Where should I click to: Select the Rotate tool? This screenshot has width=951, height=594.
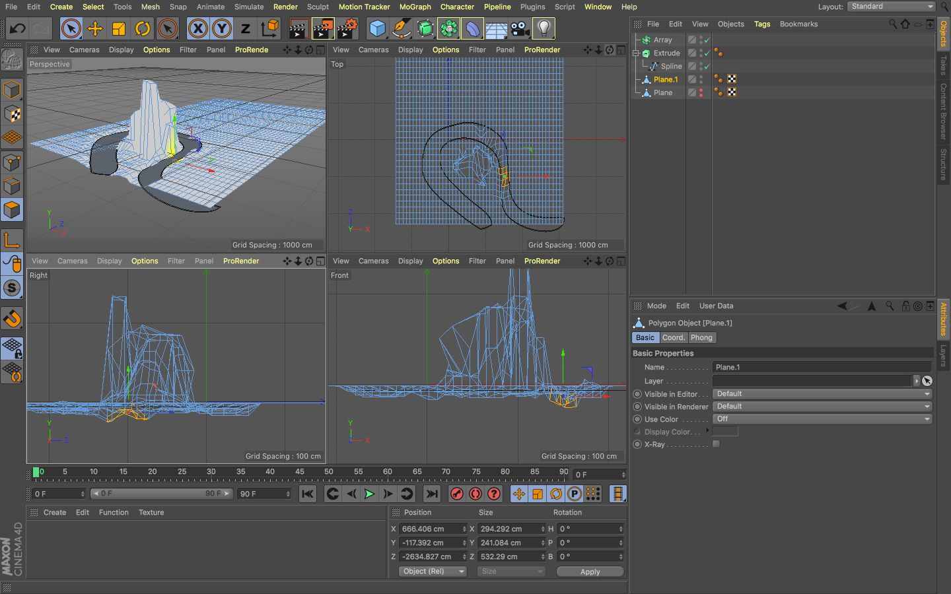pyautogui.click(x=143, y=28)
